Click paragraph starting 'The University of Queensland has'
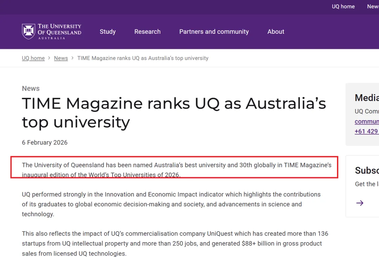 pyautogui.click(x=177, y=170)
